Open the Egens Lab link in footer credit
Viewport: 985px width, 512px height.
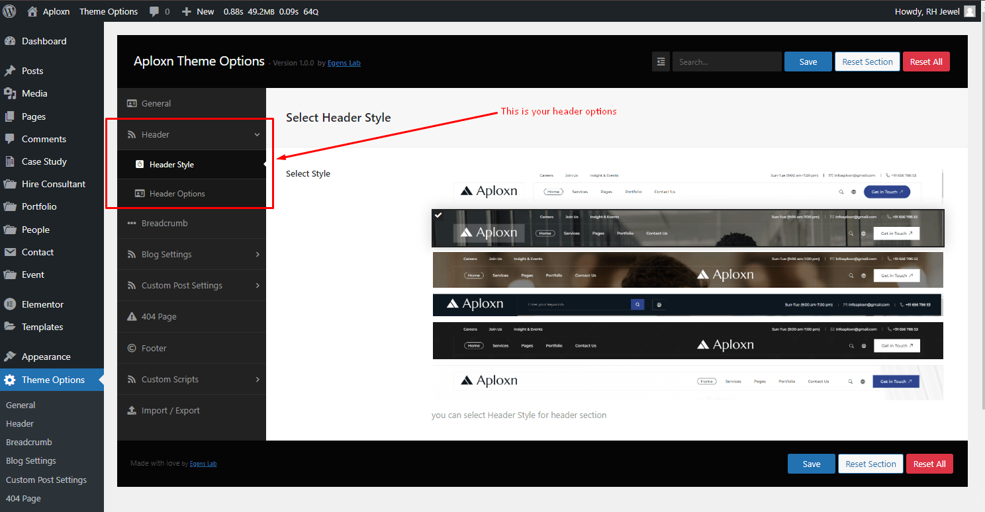click(x=203, y=463)
